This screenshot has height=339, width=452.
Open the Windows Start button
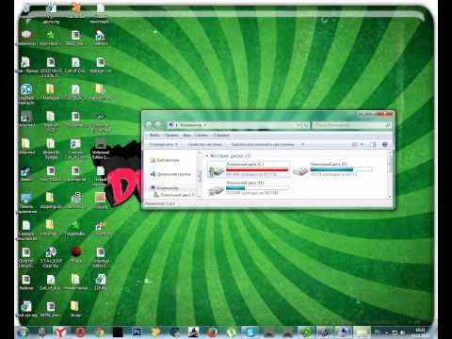pos(23,332)
